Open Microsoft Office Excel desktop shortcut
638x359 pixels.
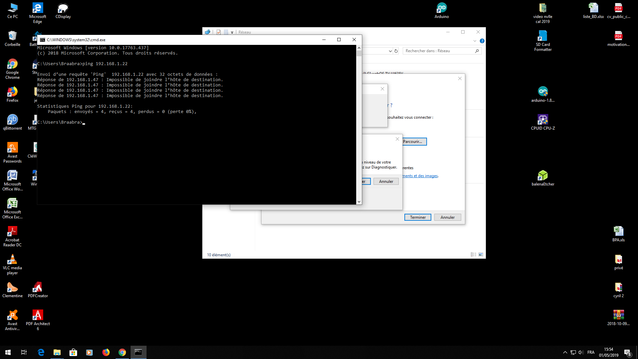(13, 209)
